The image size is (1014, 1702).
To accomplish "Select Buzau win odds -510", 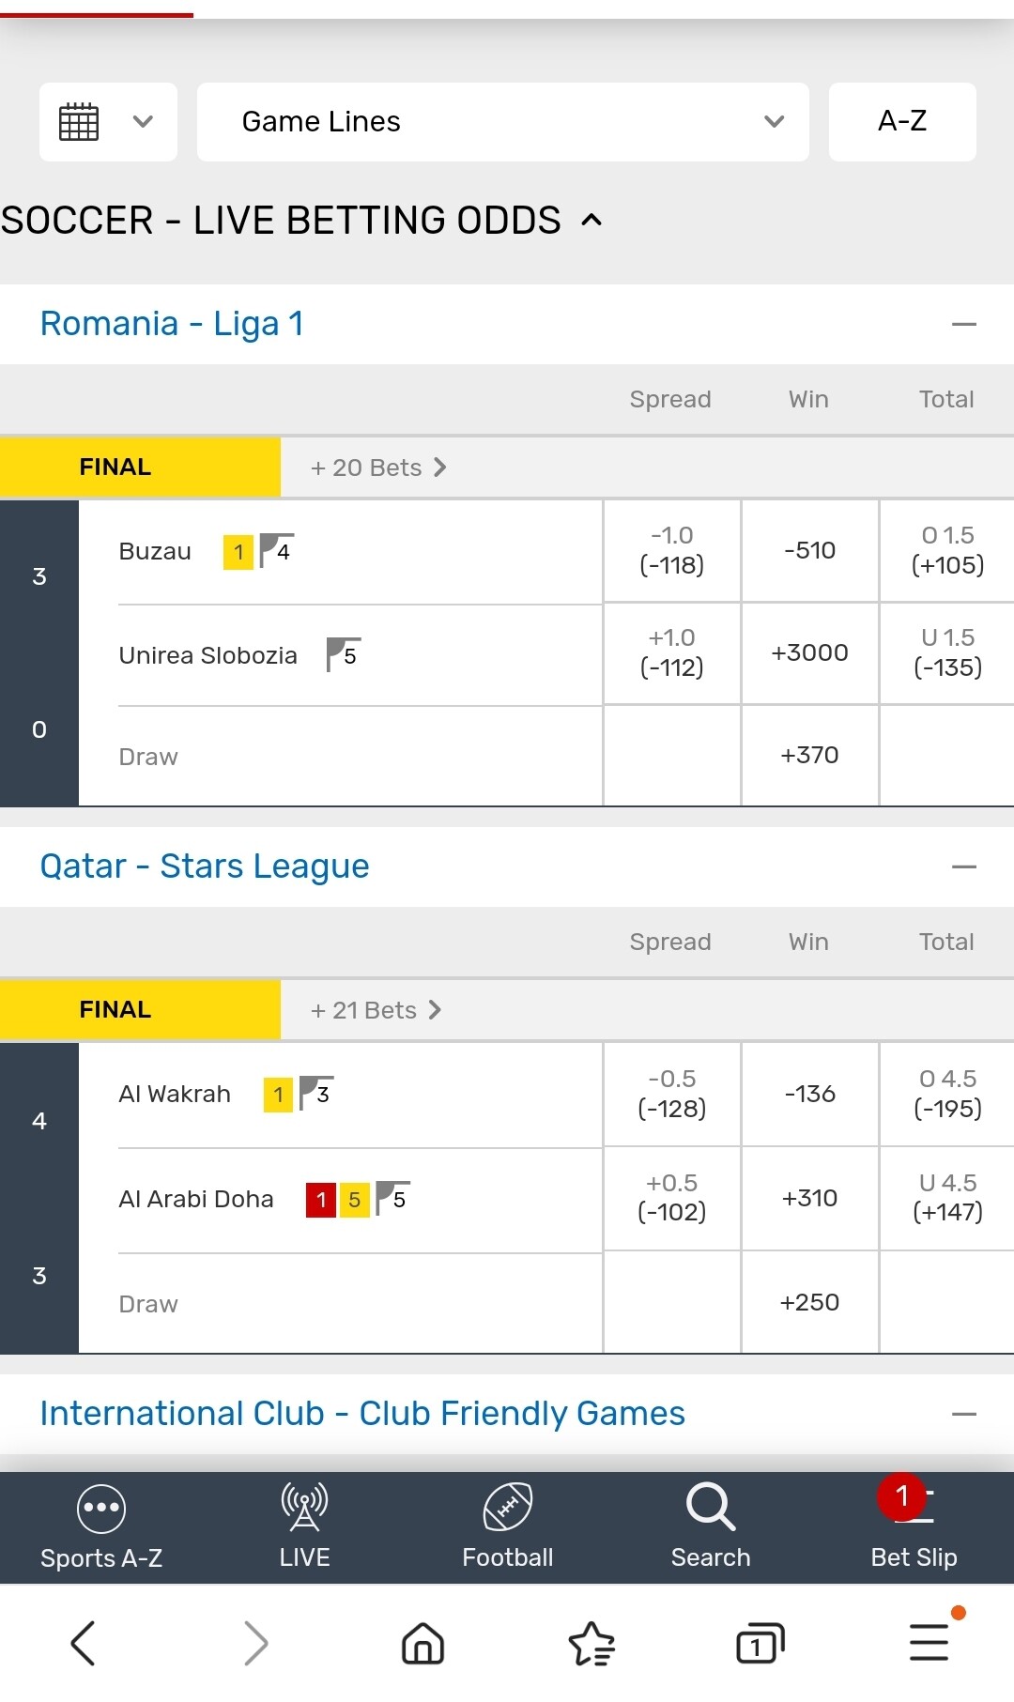I will pos(809,551).
